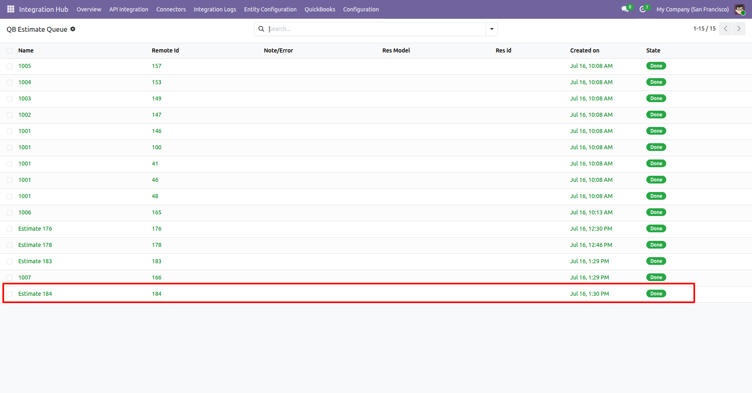The width and height of the screenshot is (752, 393).
Task: Click the Integration Hub app title
Action: [x=43, y=9]
